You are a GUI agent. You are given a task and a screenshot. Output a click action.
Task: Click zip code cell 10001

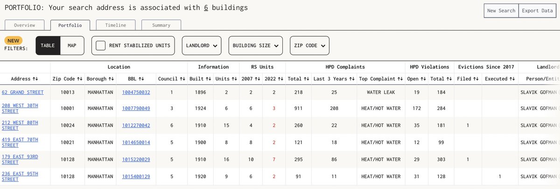67,108
